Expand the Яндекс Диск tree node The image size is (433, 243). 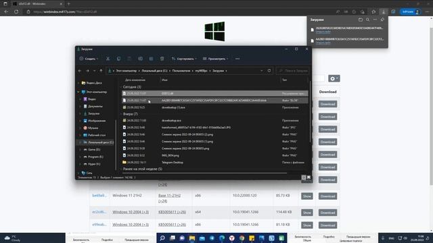pyautogui.click(x=78, y=83)
